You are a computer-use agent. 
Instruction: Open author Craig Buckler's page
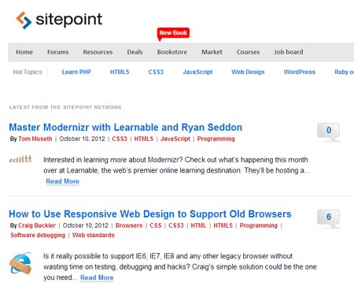[x=37, y=225]
